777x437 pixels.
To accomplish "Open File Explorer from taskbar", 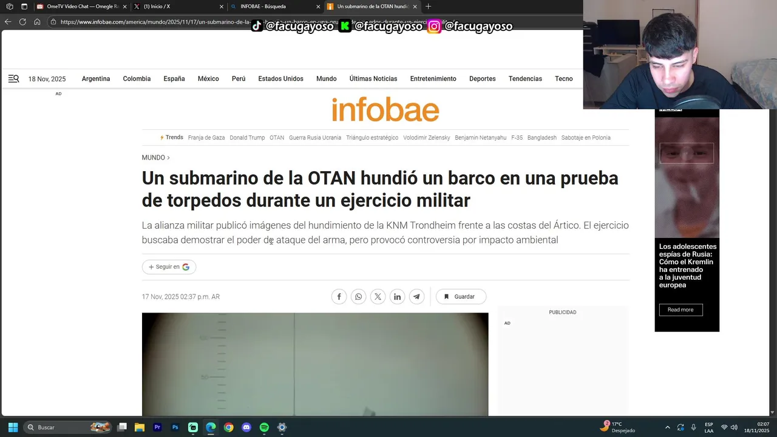I will [x=139, y=427].
